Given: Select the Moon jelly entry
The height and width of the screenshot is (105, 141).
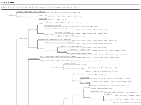Looking at the screenshot, I should click(58, 19).
